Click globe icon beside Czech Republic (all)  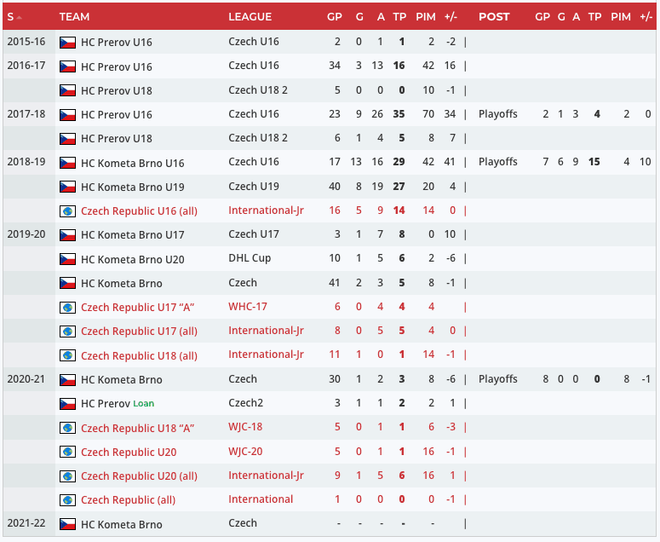pos(67,500)
